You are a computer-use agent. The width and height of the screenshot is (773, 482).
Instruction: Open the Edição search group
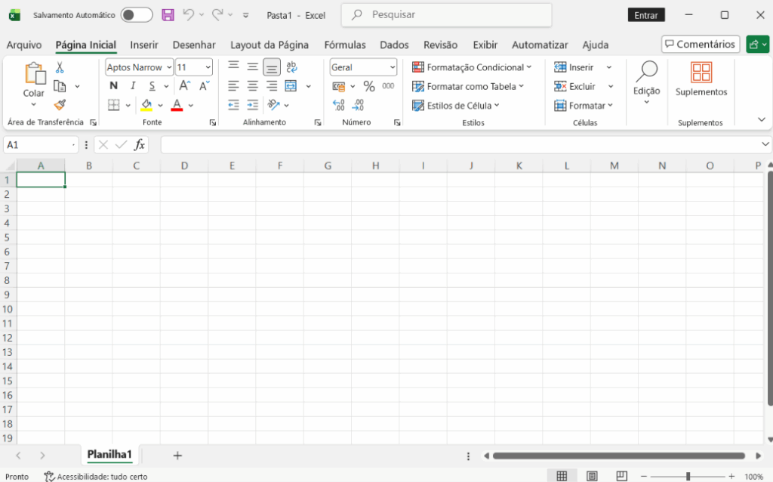[x=646, y=82]
